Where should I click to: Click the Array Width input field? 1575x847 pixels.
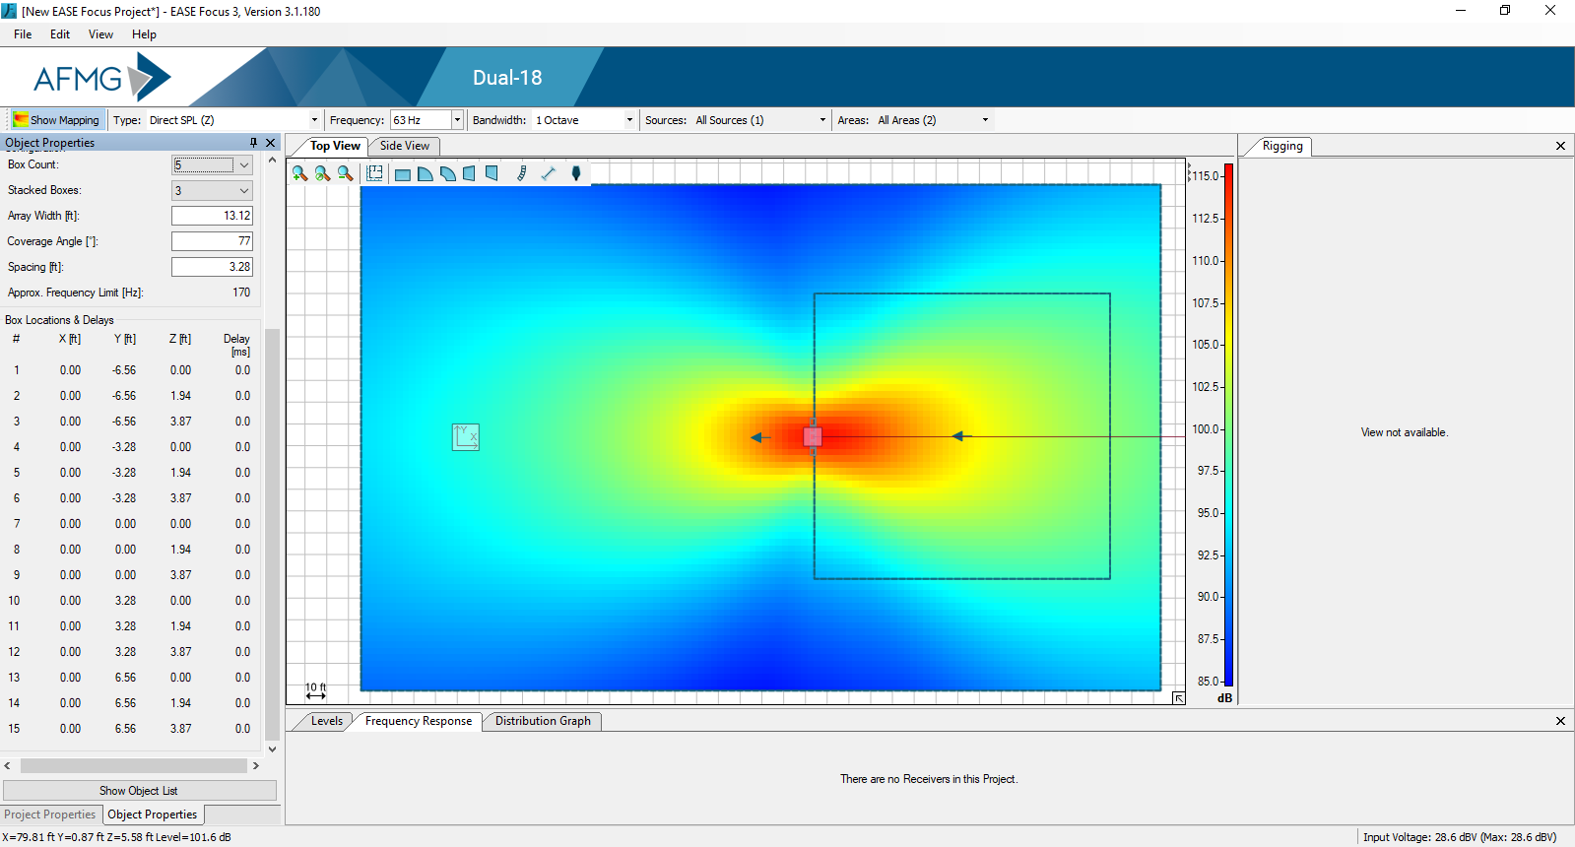click(212, 216)
